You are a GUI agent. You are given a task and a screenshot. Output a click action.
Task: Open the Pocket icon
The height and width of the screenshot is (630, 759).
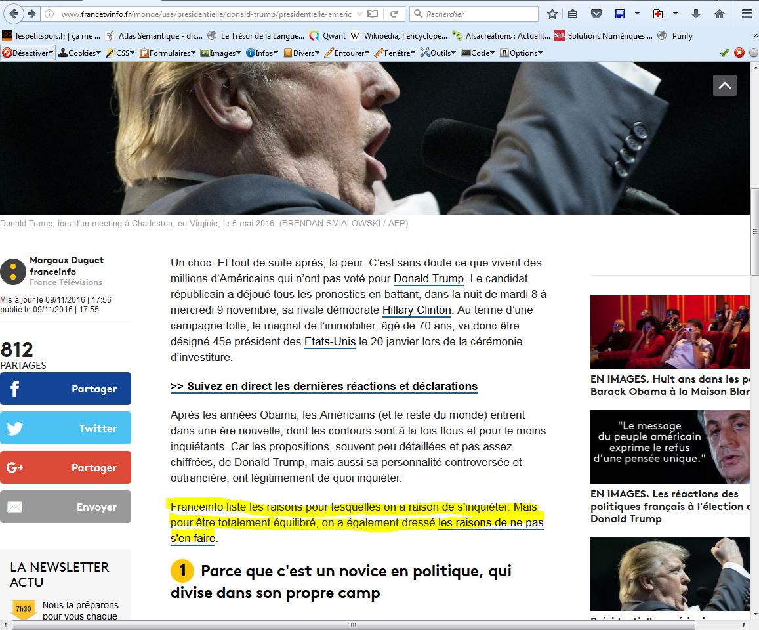[596, 14]
